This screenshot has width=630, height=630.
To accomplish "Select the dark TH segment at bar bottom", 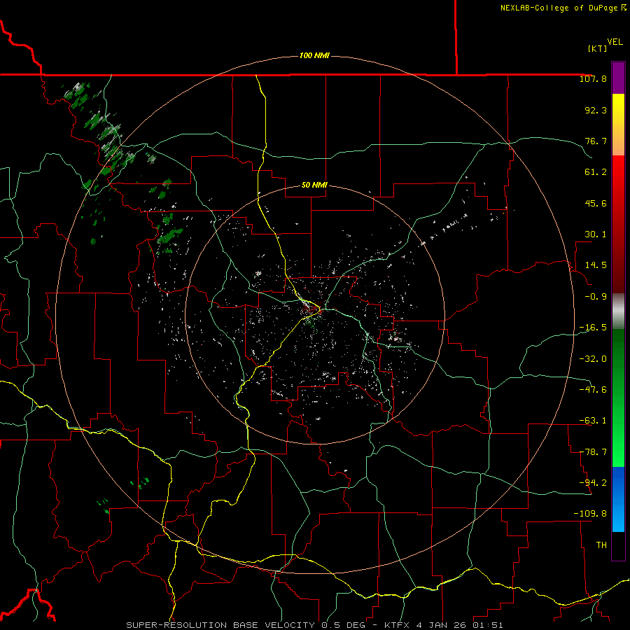I will [x=618, y=545].
